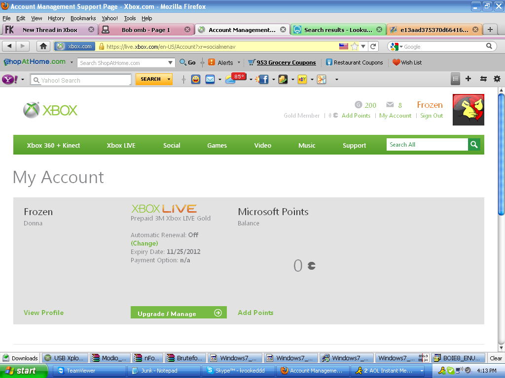Open the address bar history dropdown arrow
This screenshot has width=505, height=378.
click(363, 46)
